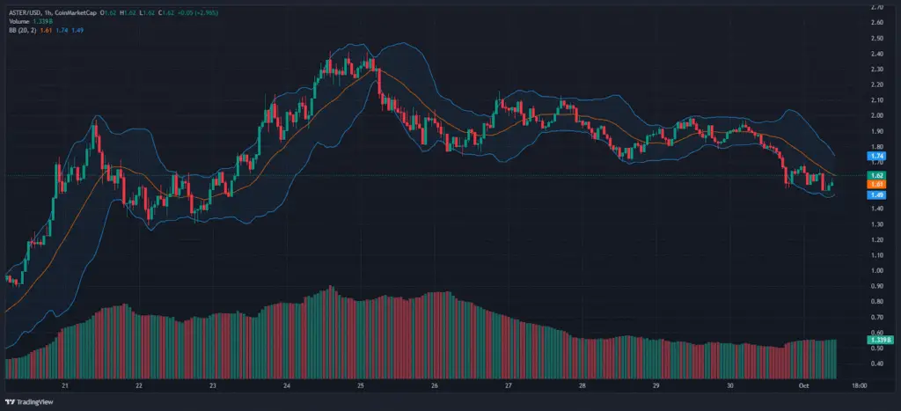The width and height of the screenshot is (901, 411).
Task: Click the 18:00 time axis label
Action: pyautogui.click(x=860, y=385)
